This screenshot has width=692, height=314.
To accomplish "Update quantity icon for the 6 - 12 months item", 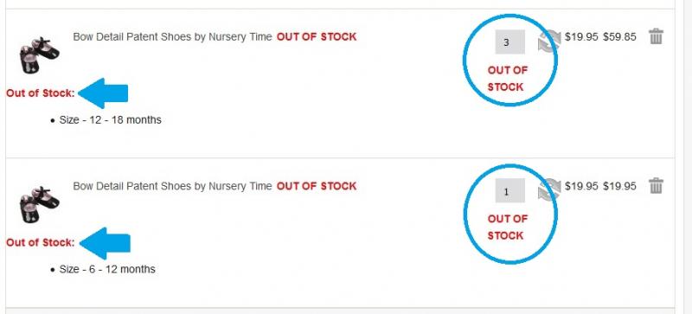I will click(548, 189).
